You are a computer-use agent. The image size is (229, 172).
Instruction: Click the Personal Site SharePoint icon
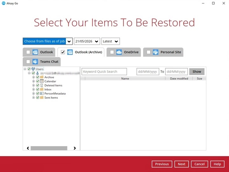(x=156, y=52)
